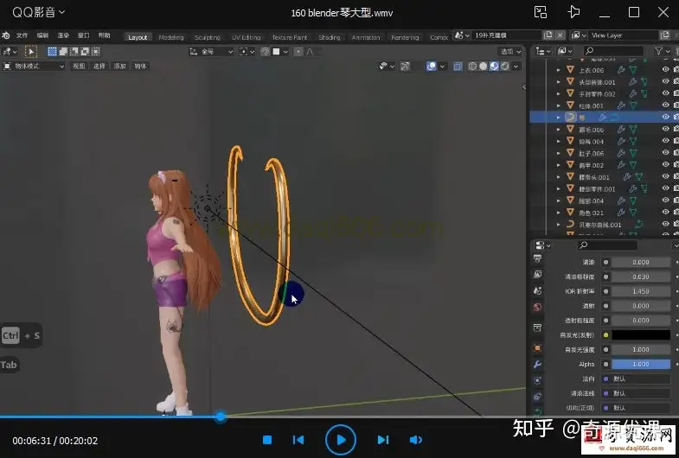Toggle the viewport gizmo icon

(x=405, y=67)
